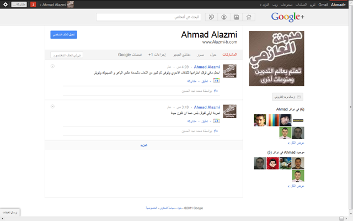
Task: Click the +1 button on the 4:09 post
Action: pos(216,81)
